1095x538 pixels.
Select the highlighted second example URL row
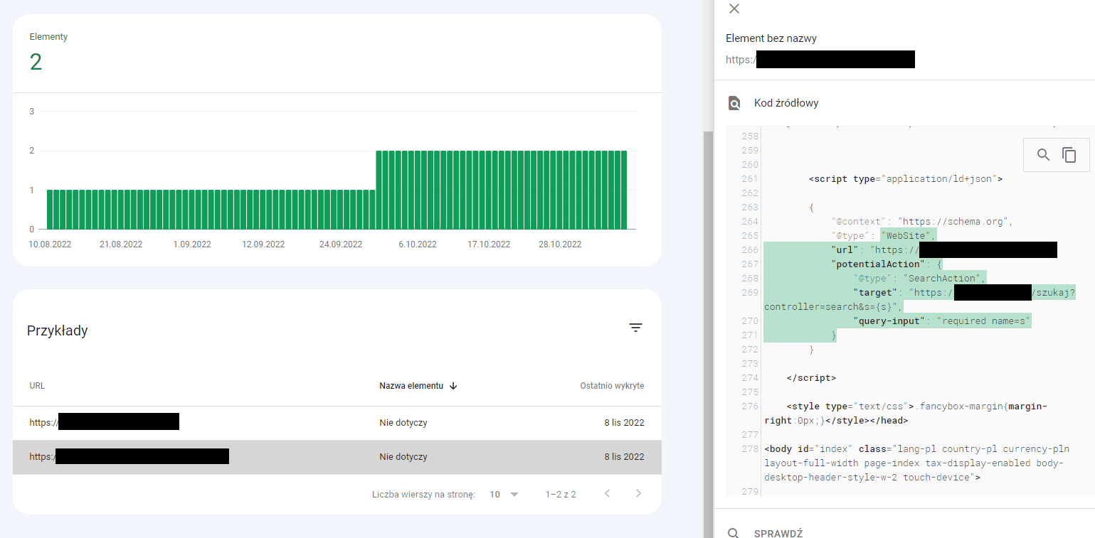click(x=337, y=457)
